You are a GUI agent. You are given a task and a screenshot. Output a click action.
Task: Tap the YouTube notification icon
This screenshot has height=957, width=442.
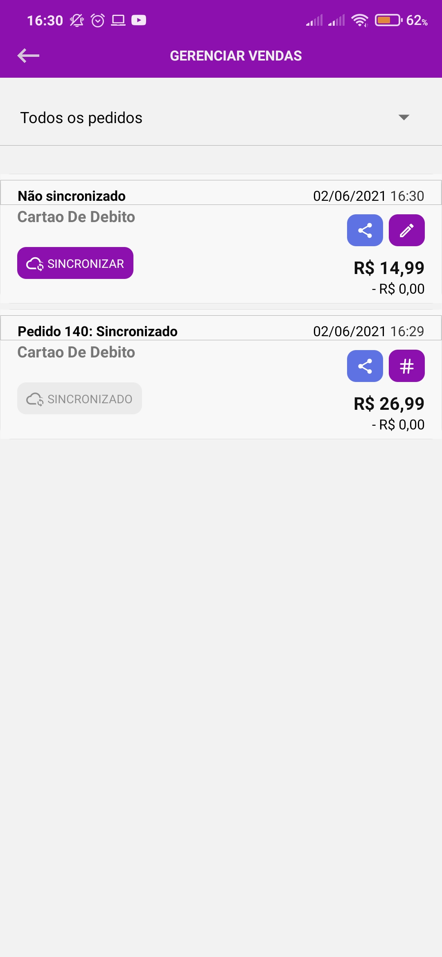coord(139,20)
